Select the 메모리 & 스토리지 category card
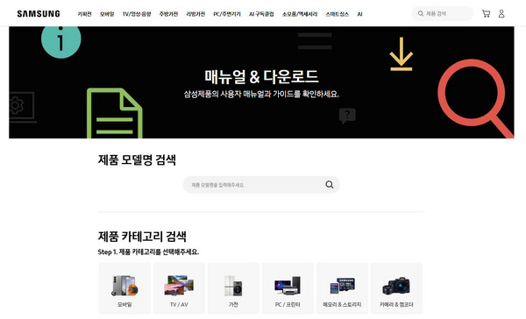The height and width of the screenshot is (319, 526). (342, 288)
